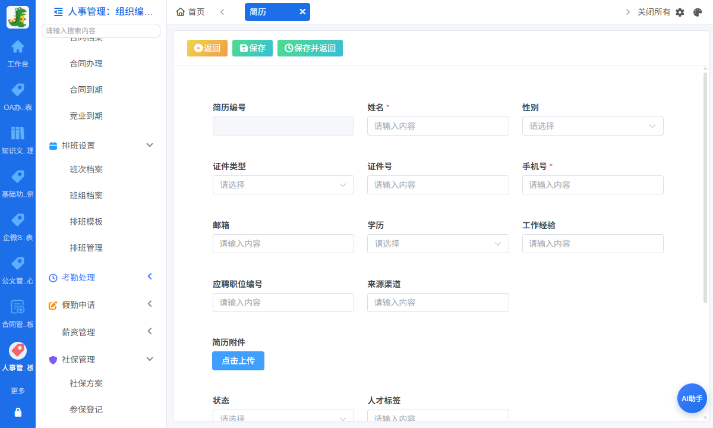This screenshot has width=713, height=428.
Task: Focus the 来源渠道 input field
Action: (438, 303)
